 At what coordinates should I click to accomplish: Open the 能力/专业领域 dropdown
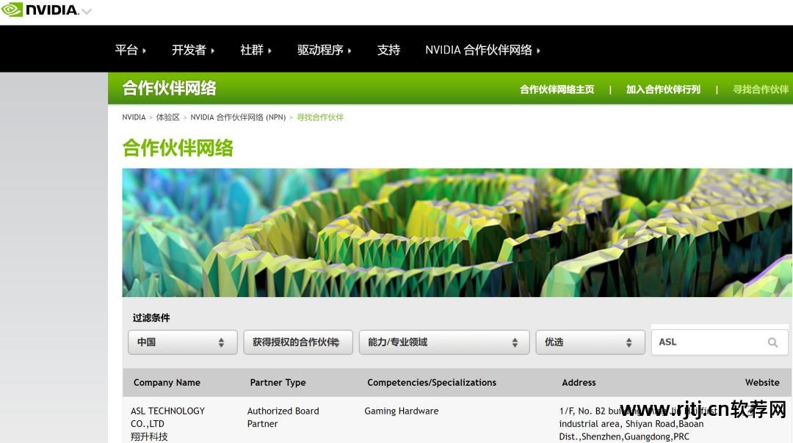444,343
